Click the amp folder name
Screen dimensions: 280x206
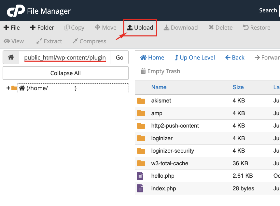[157, 113]
